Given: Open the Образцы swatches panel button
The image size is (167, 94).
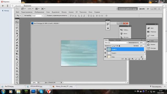Looking at the screenshot, I should click(x=152, y=32).
